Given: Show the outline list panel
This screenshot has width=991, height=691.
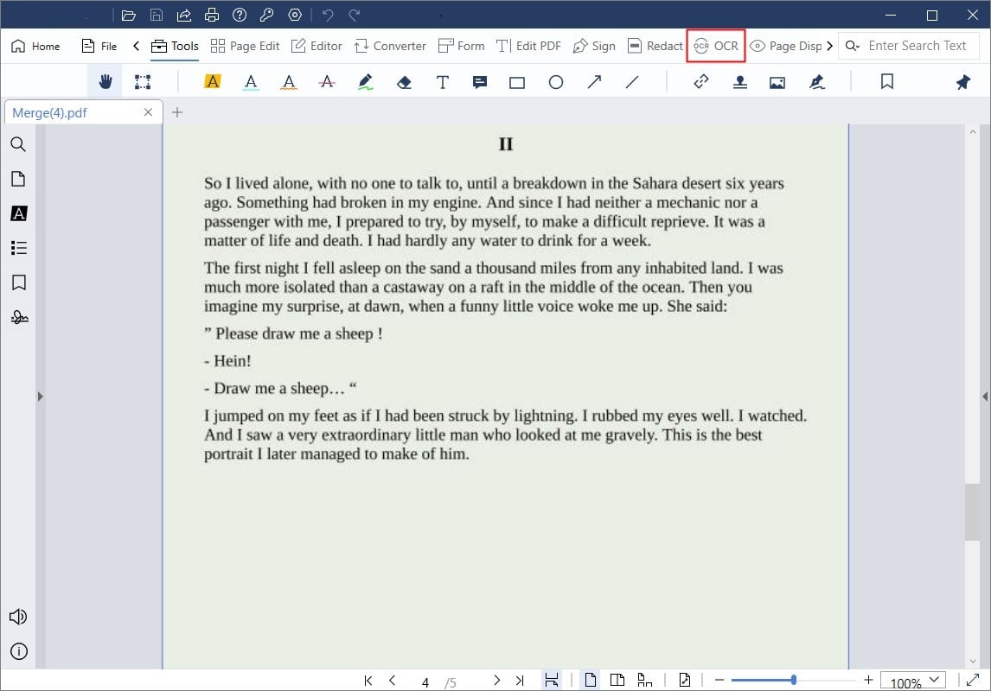Looking at the screenshot, I should pos(18,248).
